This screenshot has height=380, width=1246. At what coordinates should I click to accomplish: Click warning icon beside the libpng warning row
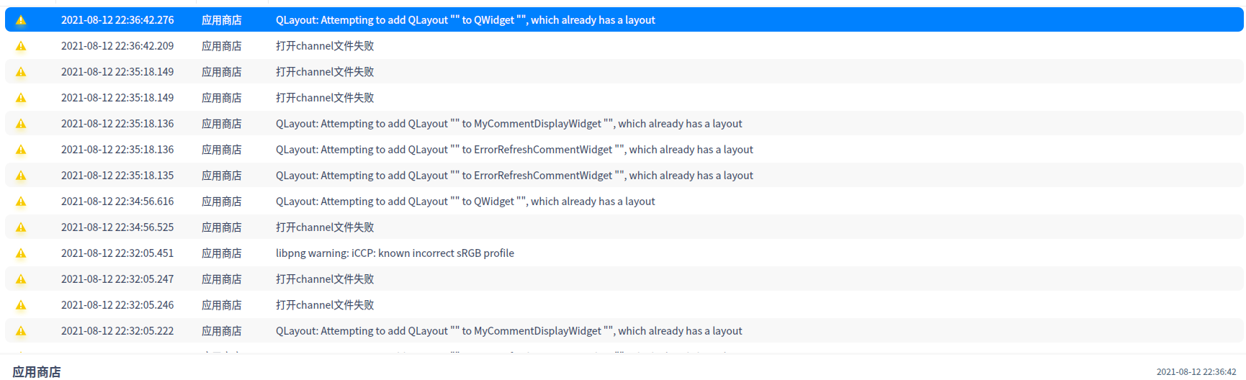point(21,253)
